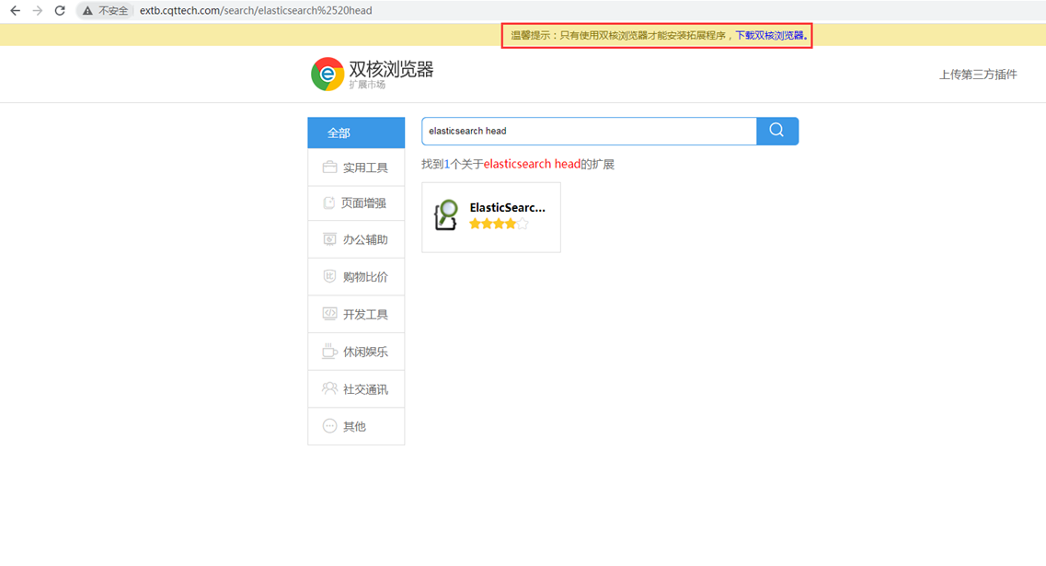This screenshot has height=566, width=1046.
Task: Open the 办公辅助 category
Action: click(356, 239)
